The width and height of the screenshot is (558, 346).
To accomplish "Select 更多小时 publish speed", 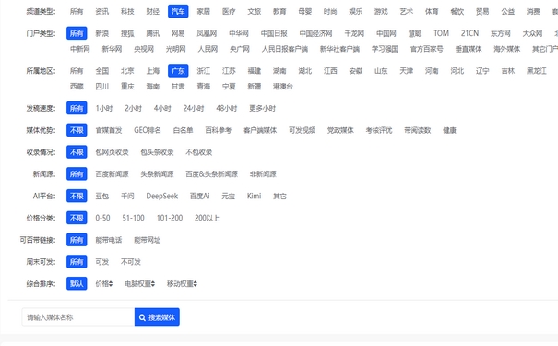I will tap(263, 108).
